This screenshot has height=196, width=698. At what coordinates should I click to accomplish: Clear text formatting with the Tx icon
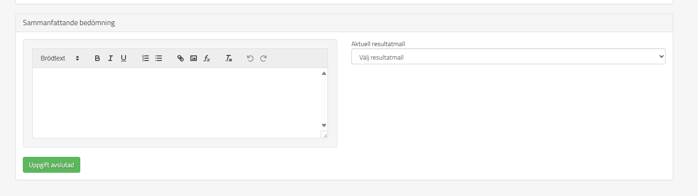[x=229, y=58]
